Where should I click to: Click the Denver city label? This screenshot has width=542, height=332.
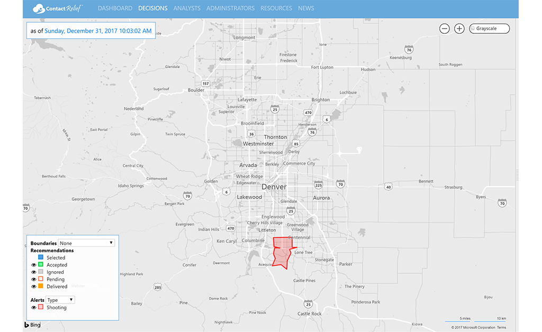[274, 187]
